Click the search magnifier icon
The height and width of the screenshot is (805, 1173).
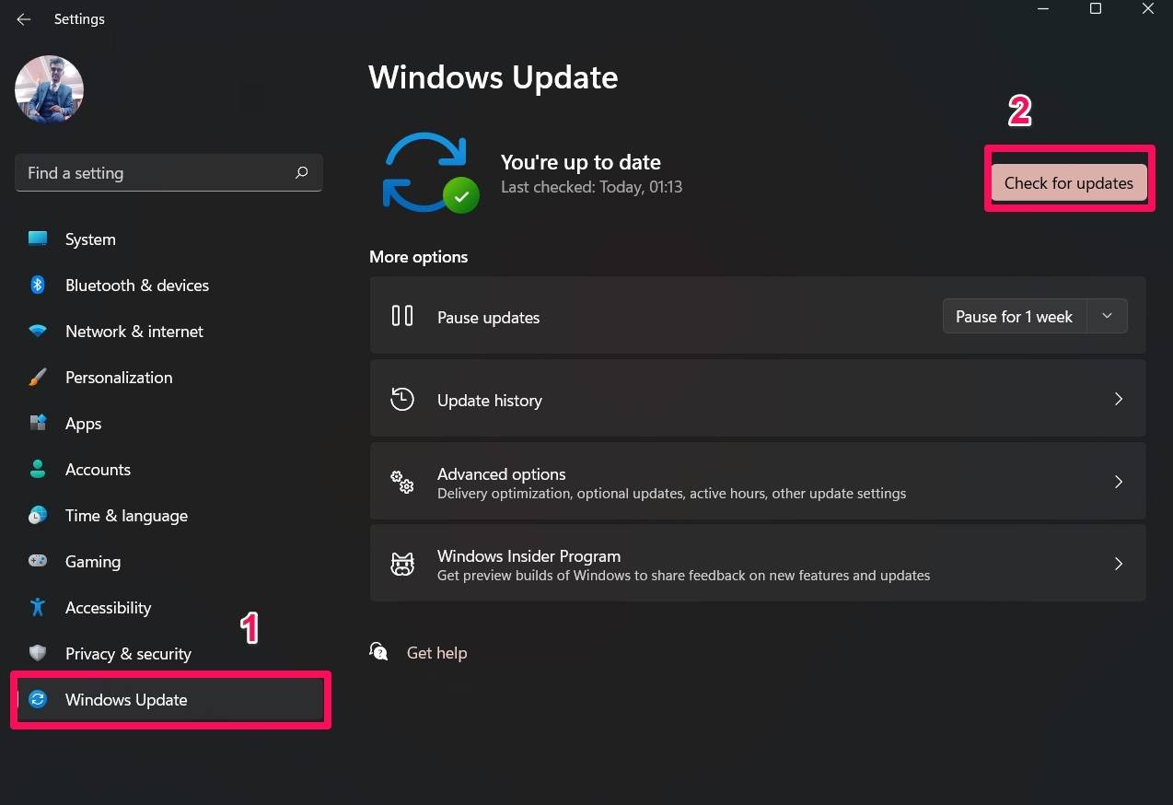tap(301, 173)
